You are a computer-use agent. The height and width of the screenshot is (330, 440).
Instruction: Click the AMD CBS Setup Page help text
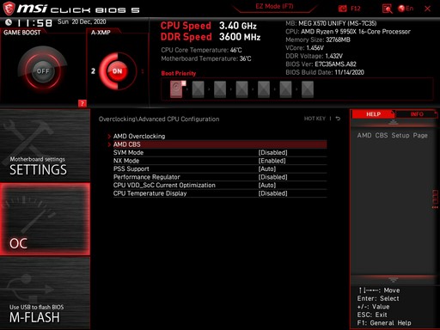(392, 135)
